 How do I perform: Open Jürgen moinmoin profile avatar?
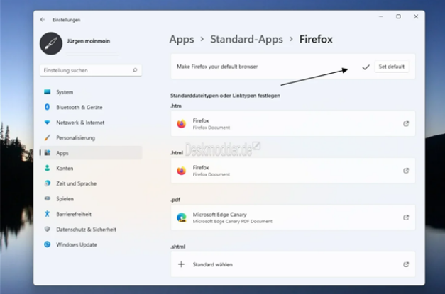pos(51,43)
